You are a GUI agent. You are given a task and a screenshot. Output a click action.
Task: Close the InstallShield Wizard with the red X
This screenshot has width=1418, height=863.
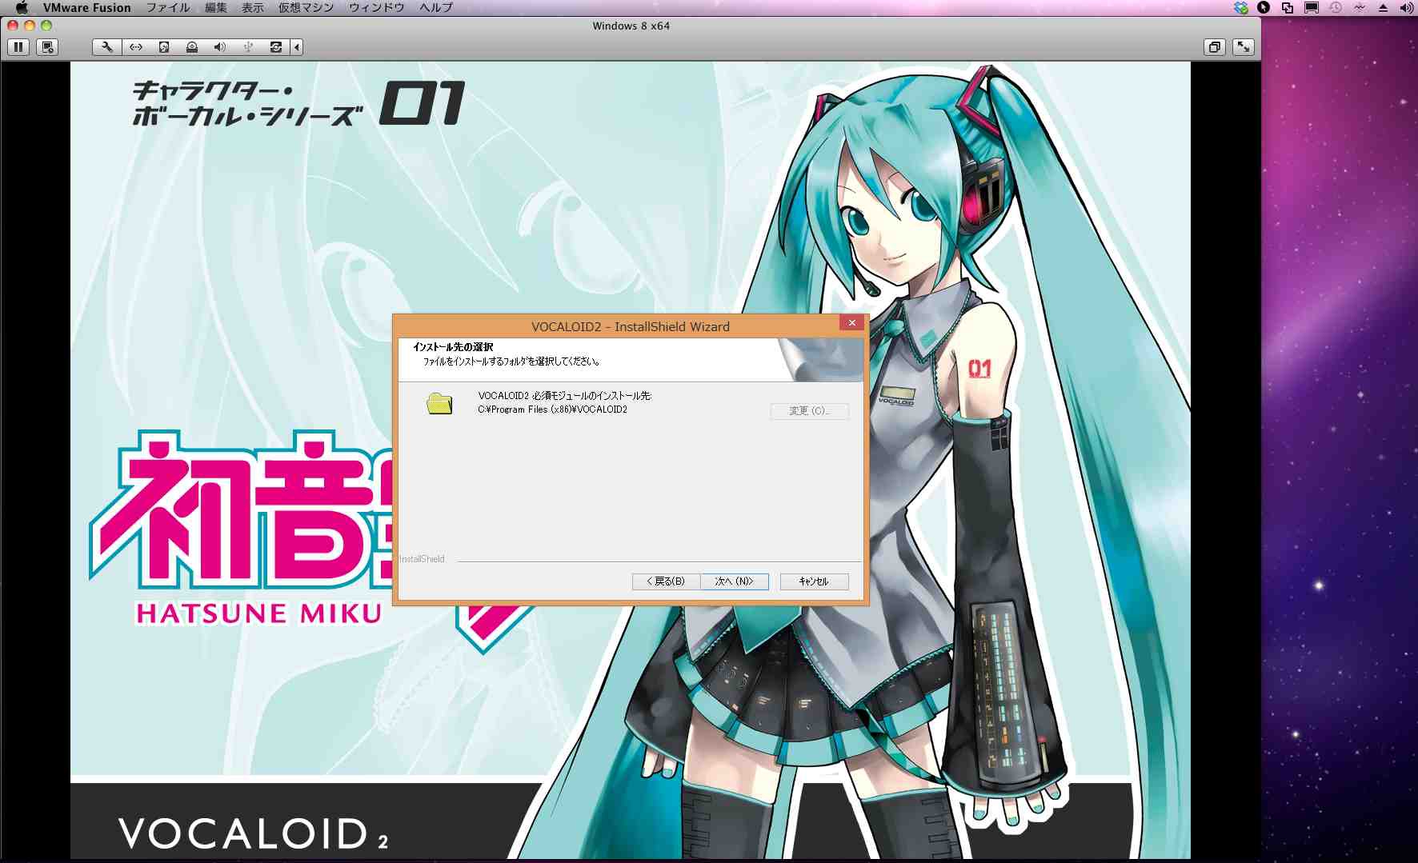click(851, 322)
